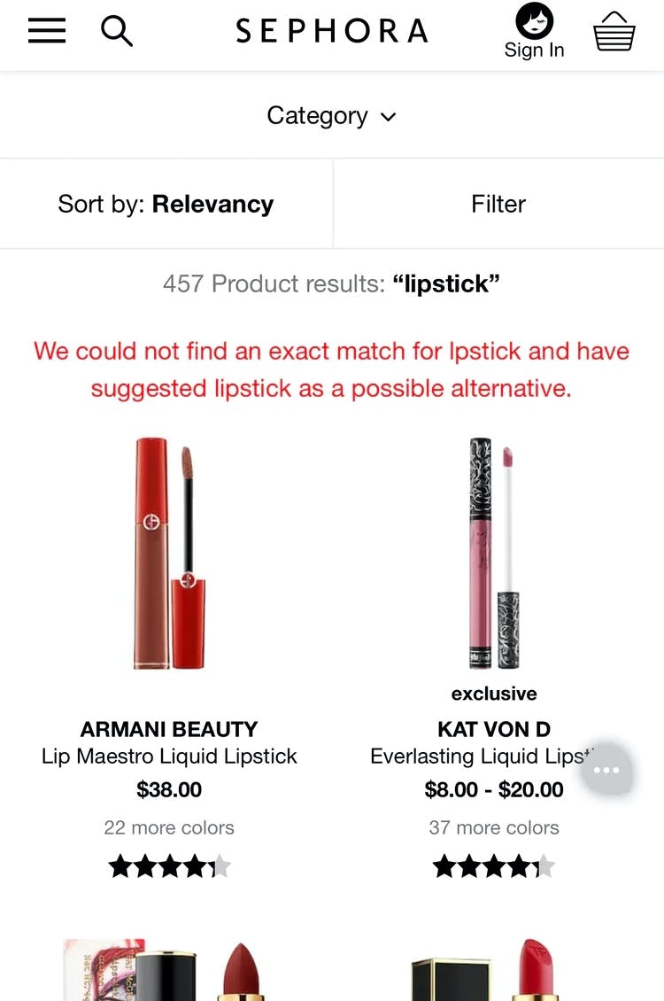The width and height of the screenshot is (664, 1001).
Task: Go to Sephora home via logo
Action: click(332, 32)
